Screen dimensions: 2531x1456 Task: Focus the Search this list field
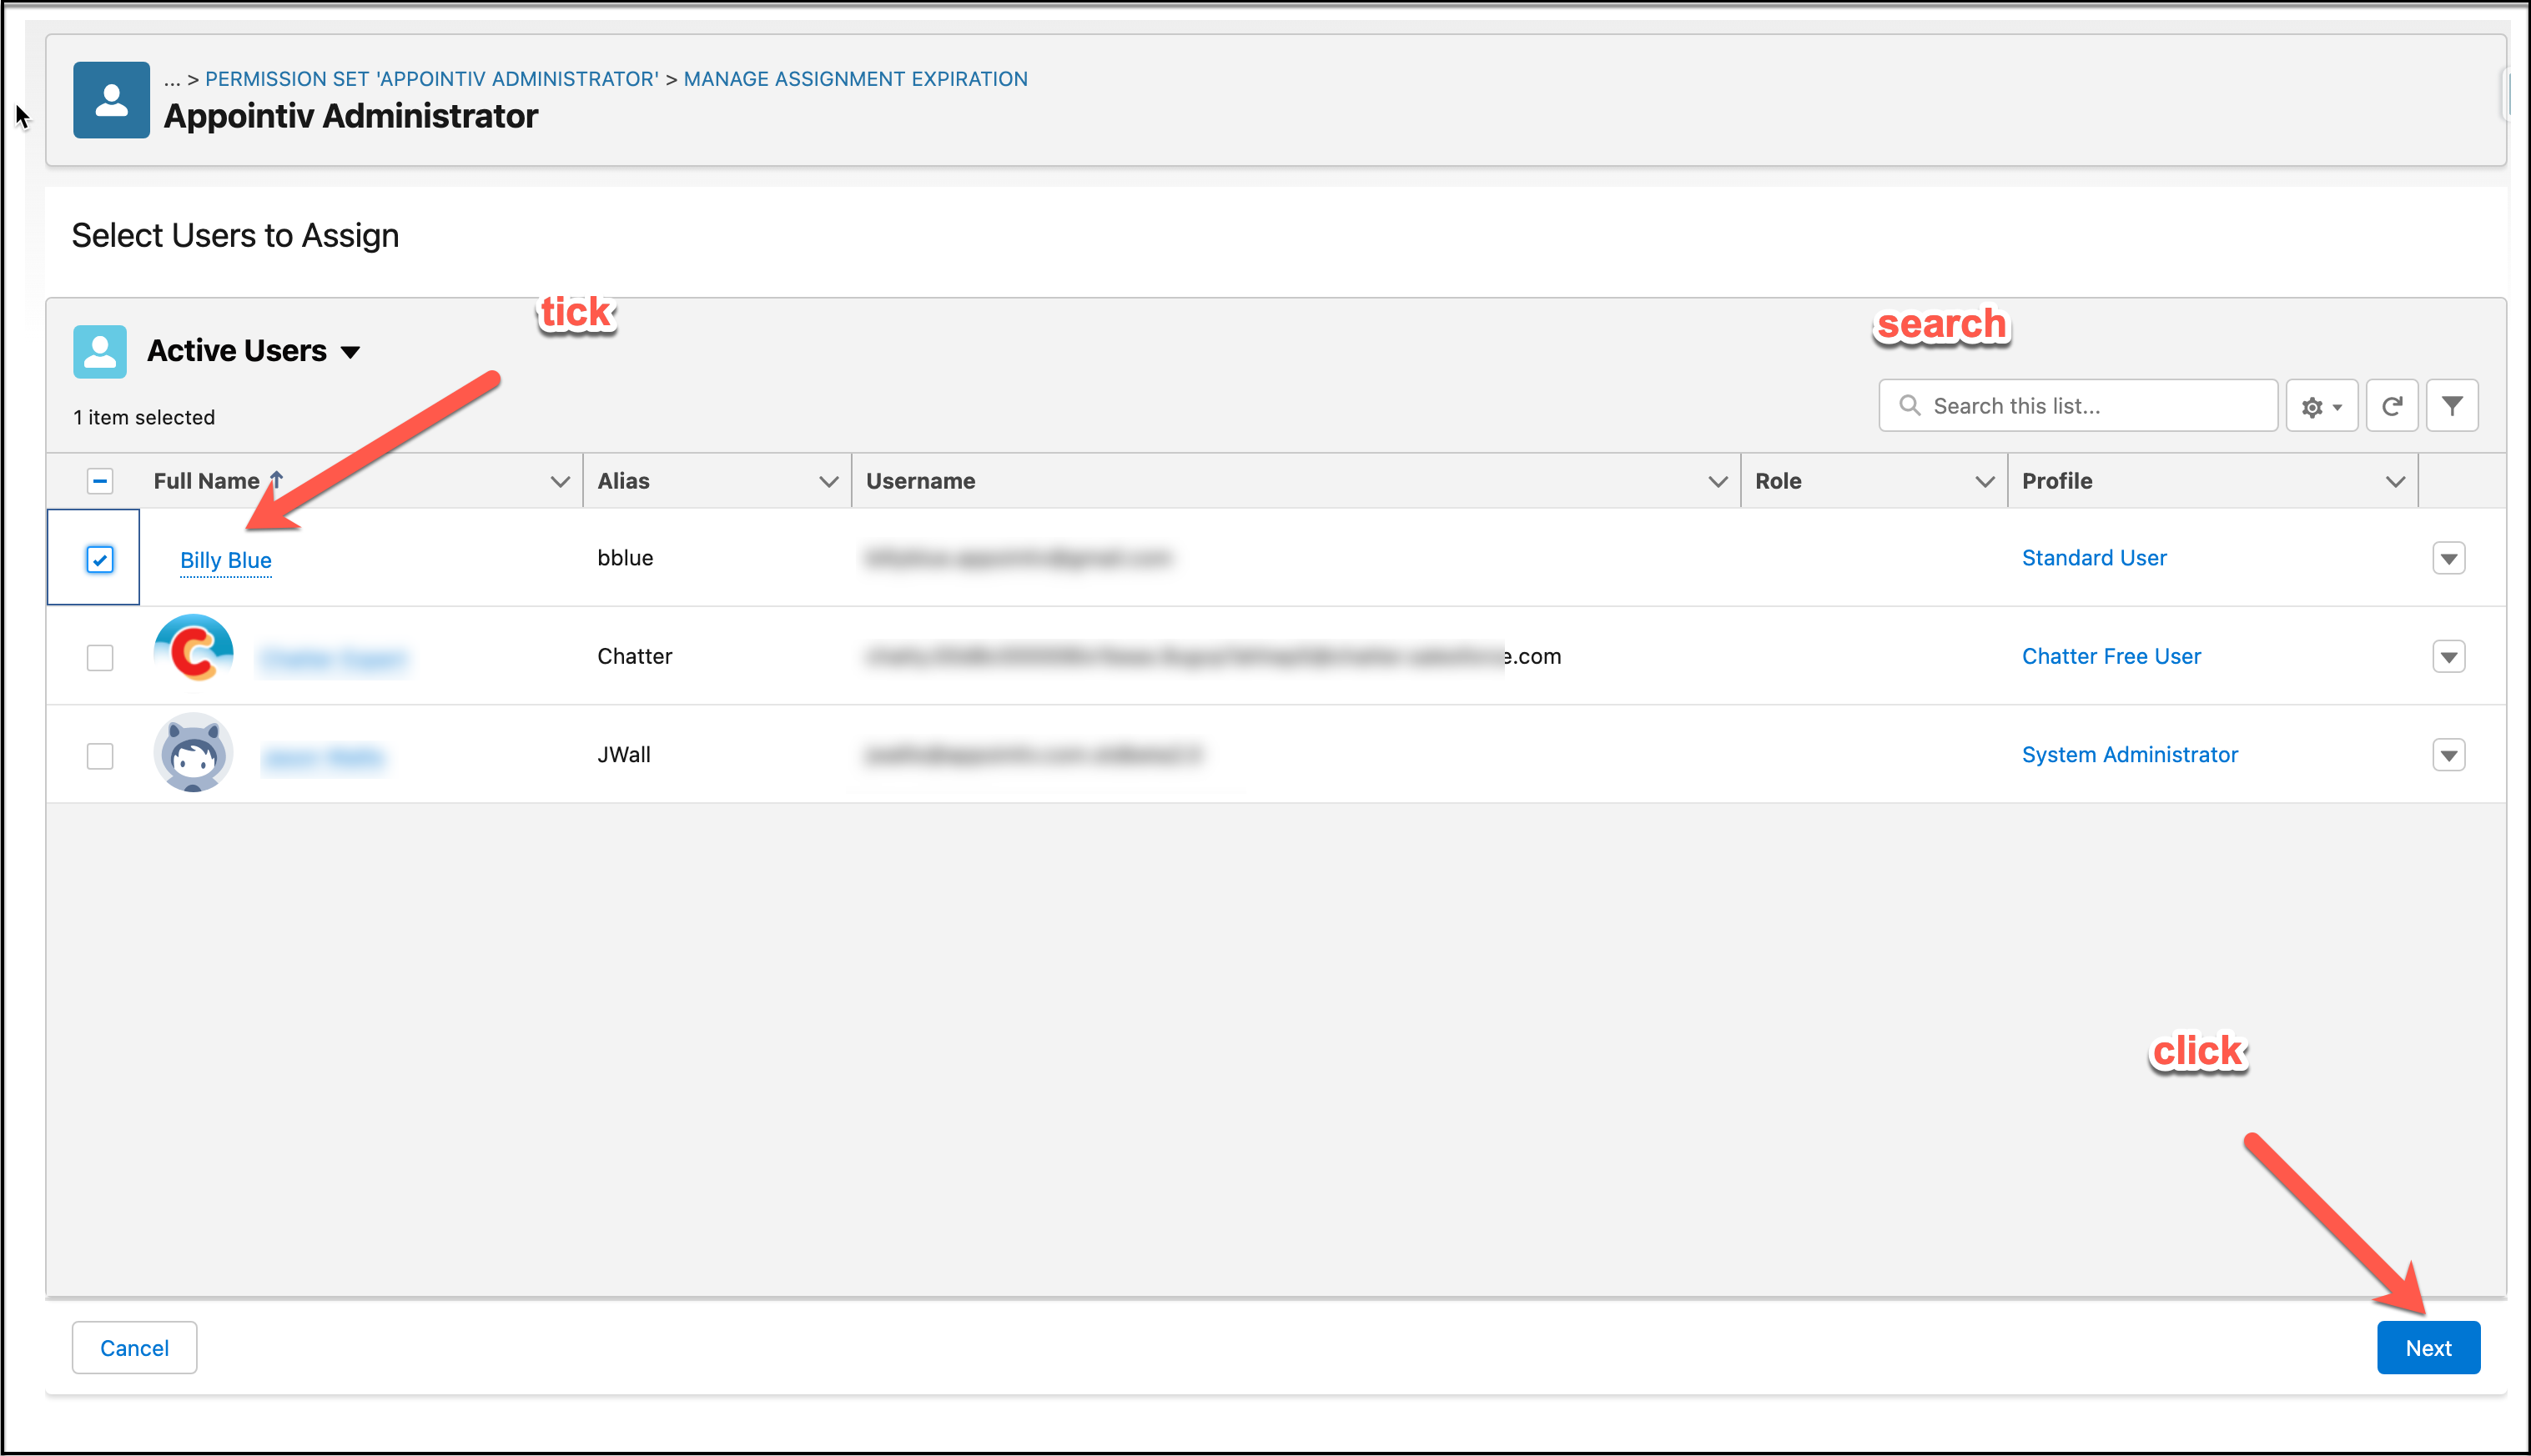coord(2078,406)
